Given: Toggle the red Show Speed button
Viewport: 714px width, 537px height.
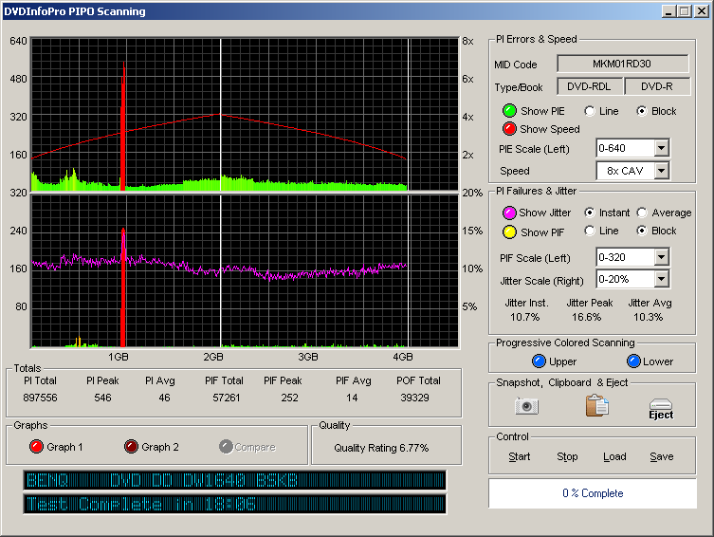Looking at the screenshot, I should tap(509, 129).
